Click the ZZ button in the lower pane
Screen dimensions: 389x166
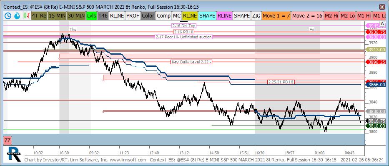(8, 141)
